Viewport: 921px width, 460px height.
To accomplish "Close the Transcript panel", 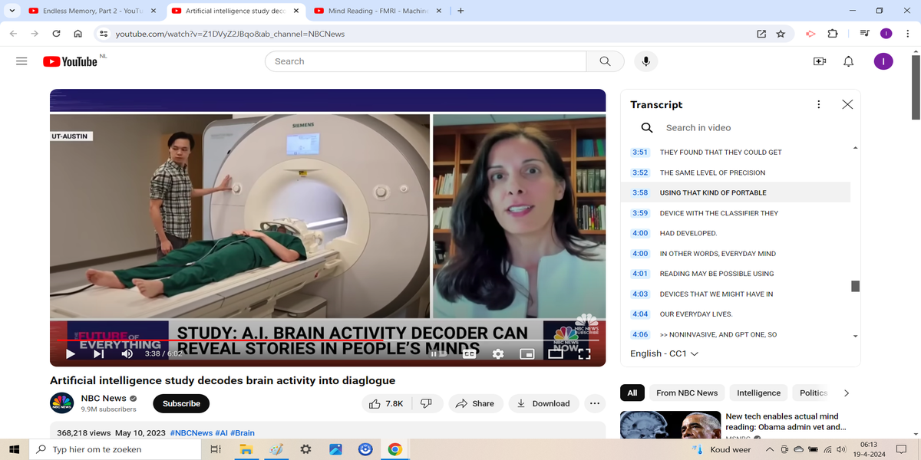I will 847,104.
